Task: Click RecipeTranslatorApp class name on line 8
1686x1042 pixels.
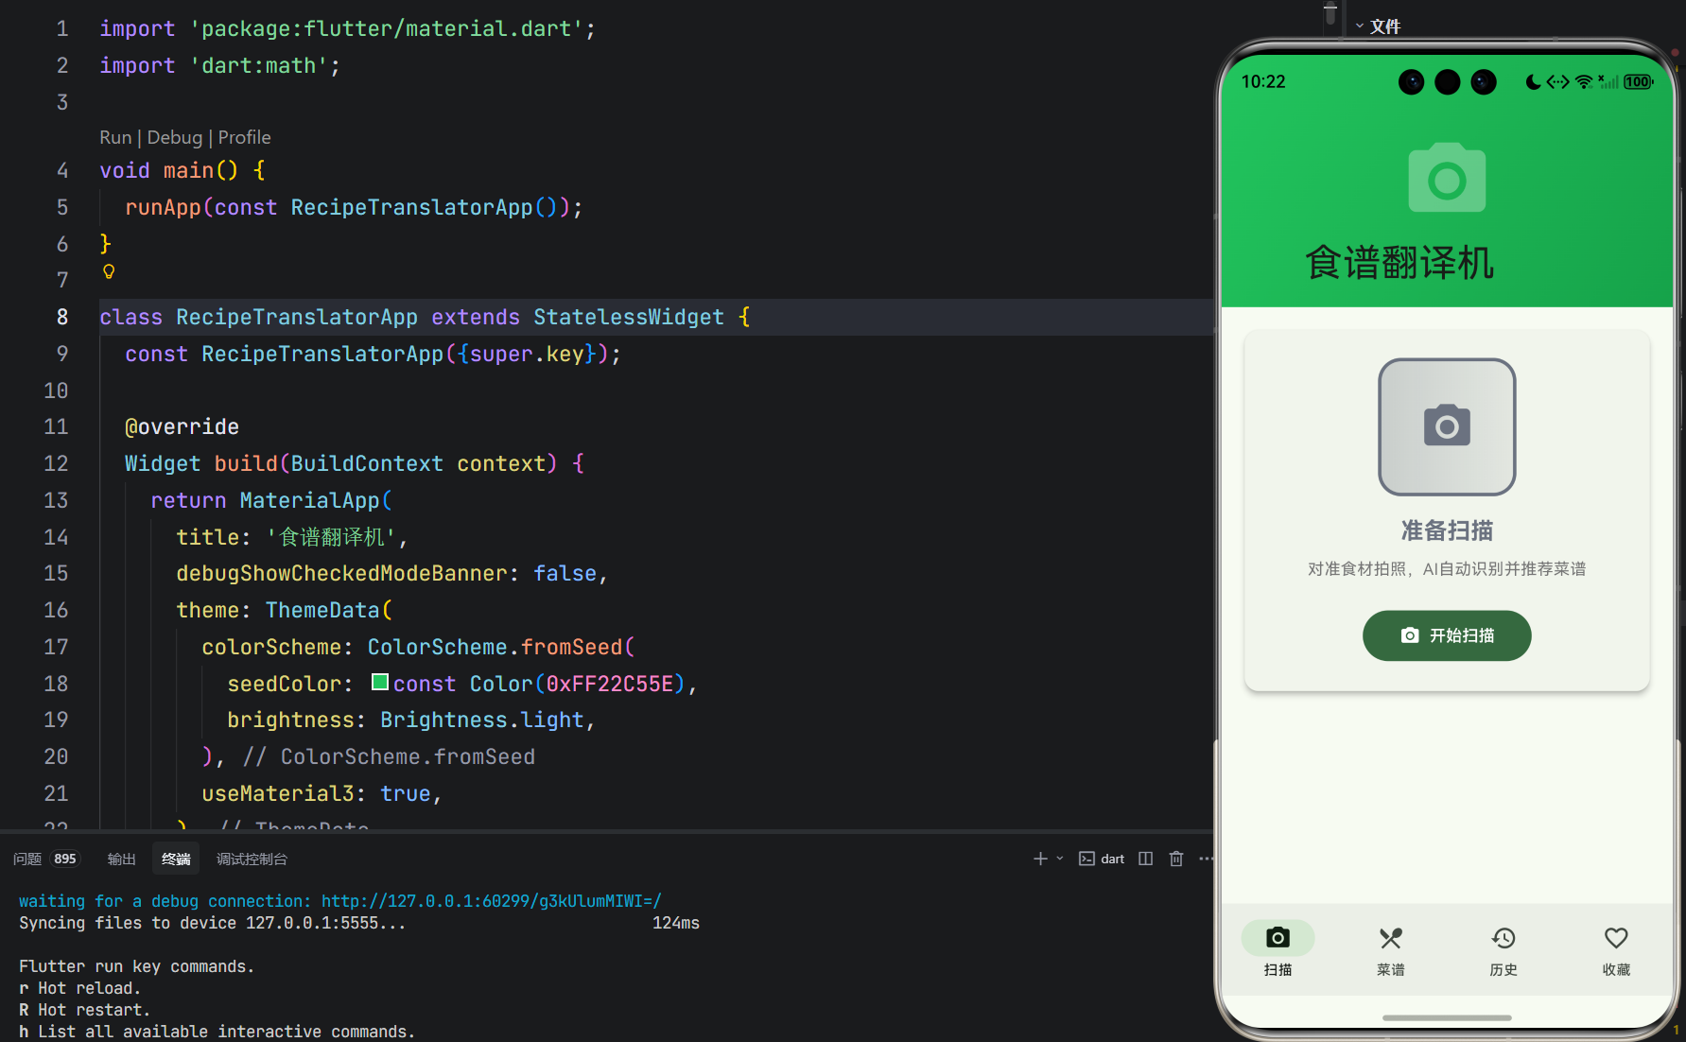Action: click(x=297, y=317)
